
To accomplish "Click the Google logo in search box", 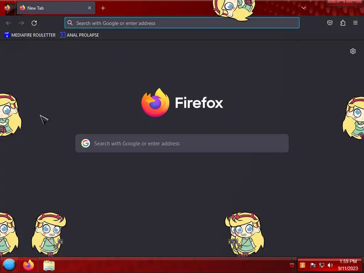I will pos(86,144).
